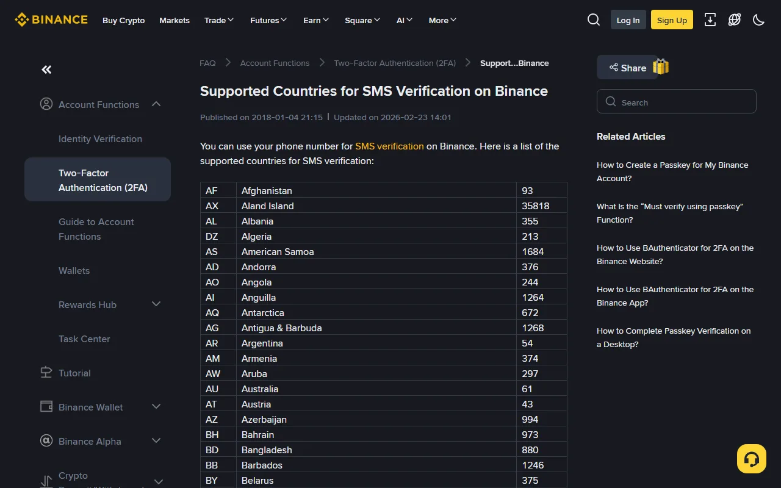
Task: Expand the Binance Alpha chevron
Action: tap(156, 440)
